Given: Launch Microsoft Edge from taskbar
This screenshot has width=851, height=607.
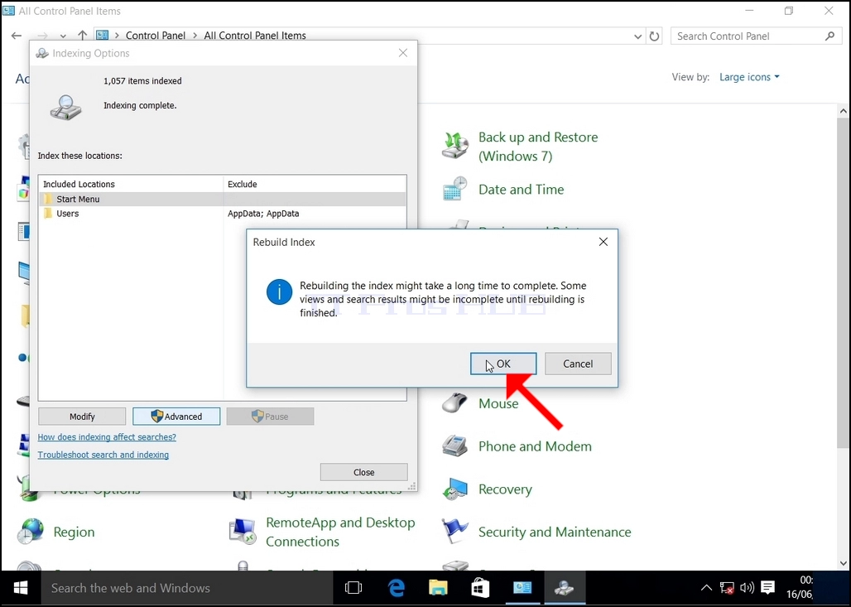Looking at the screenshot, I should pyautogui.click(x=397, y=588).
